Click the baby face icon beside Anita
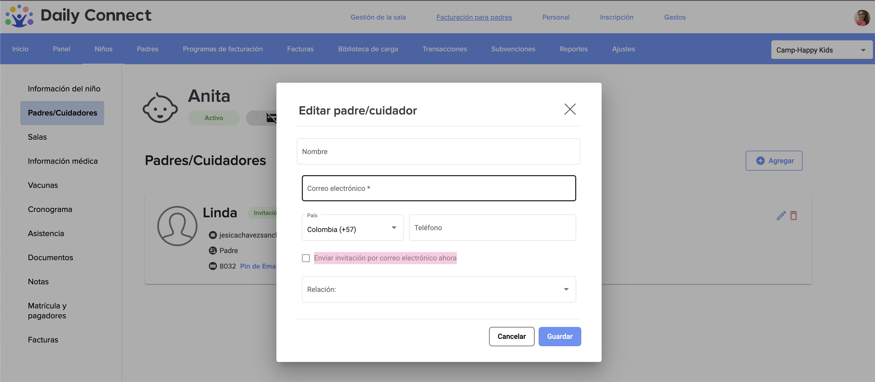Screen dimensions: 875x382 pos(160,108)
